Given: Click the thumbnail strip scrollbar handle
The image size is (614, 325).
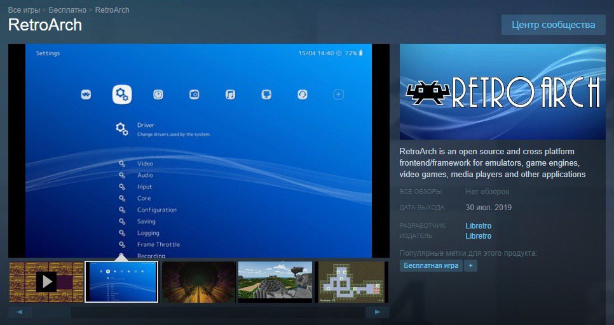Looking at the screenshot, I should 51,312.
